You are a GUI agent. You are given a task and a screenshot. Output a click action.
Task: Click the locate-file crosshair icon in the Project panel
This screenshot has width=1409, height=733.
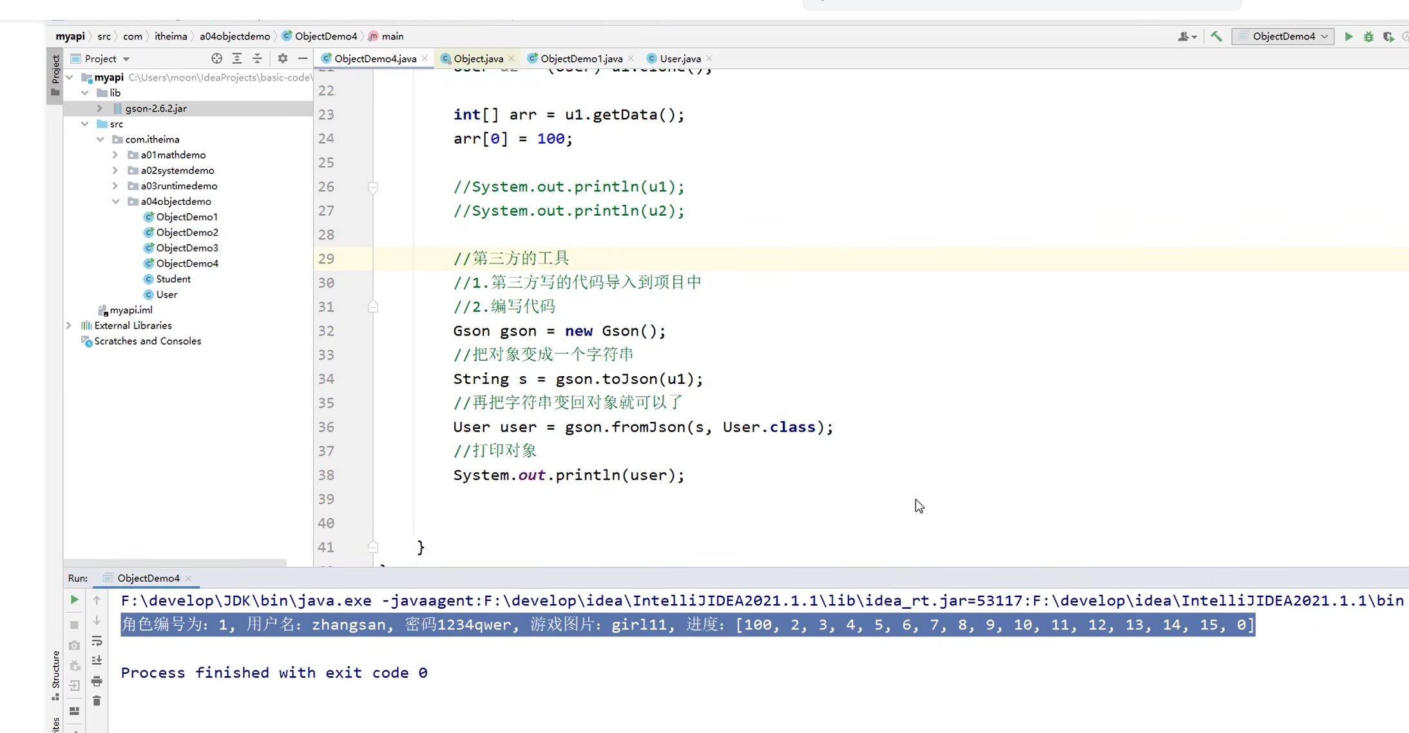(216, 59)
